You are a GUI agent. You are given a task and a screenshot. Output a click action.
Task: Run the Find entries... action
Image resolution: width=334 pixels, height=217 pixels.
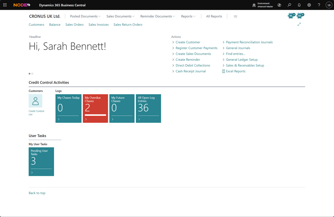pos(236,54)
